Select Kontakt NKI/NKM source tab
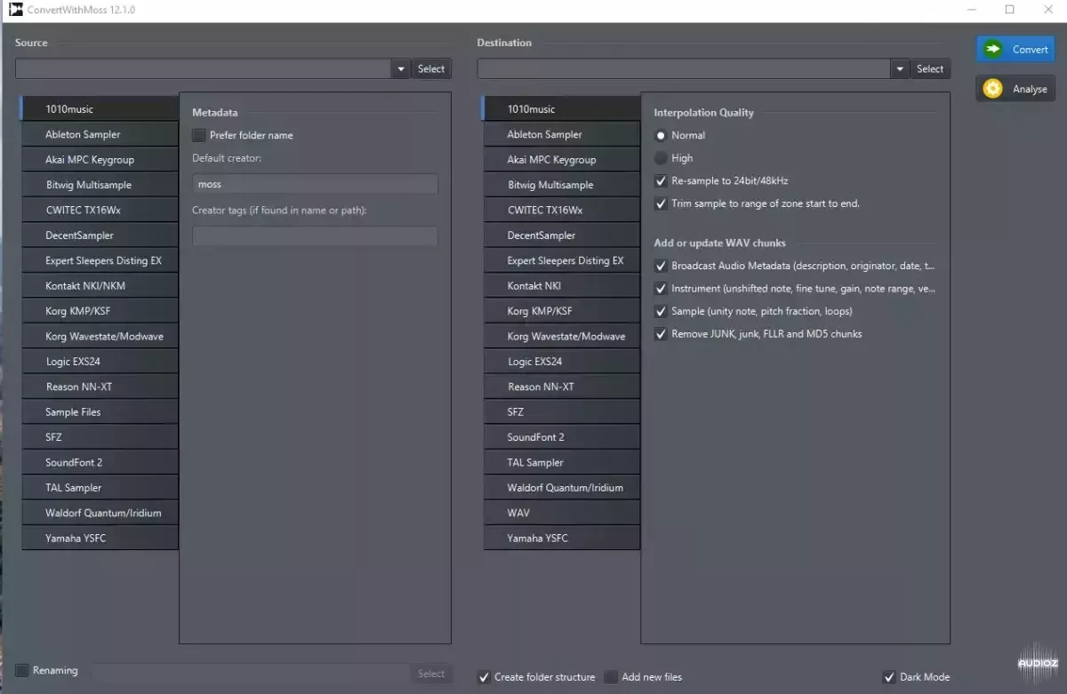The image size is (1067, 694). 100,286
